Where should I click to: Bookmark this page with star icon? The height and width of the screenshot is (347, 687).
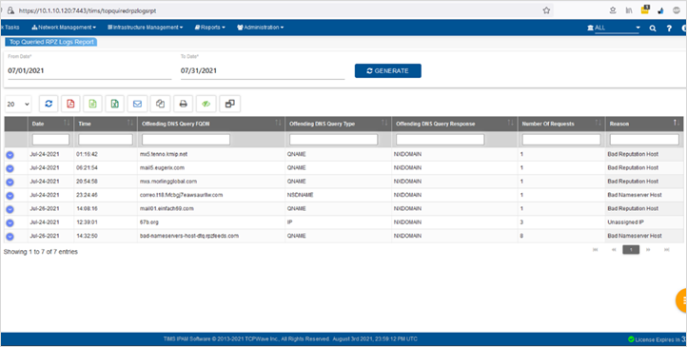[x=546, y=10]
